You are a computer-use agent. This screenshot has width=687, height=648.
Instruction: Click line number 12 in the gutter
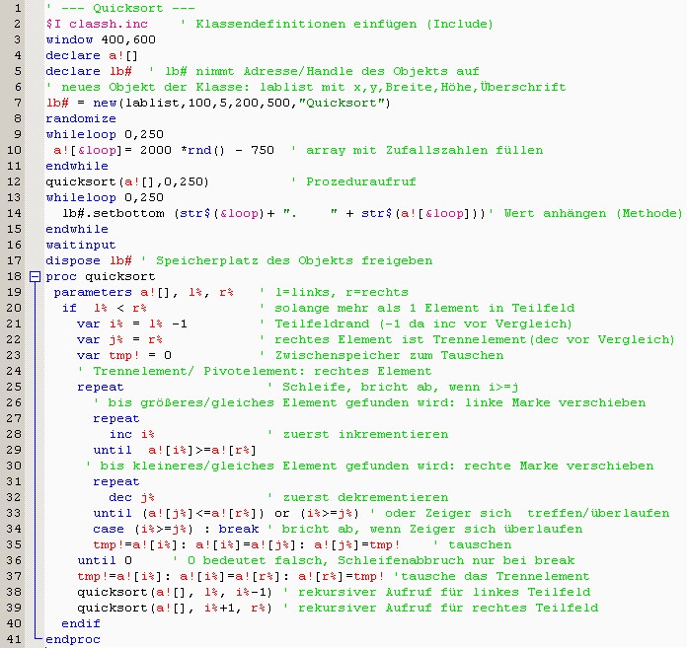pyautogui.click(x=14, y=181)
